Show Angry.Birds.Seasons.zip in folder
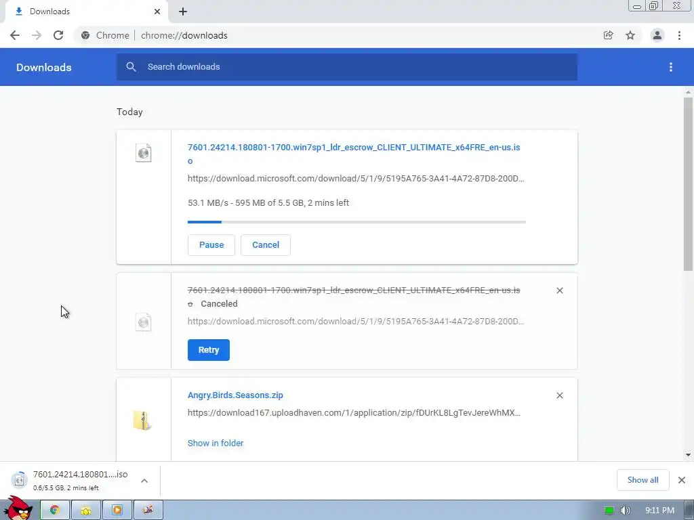694x520 pixels. (x=216, y=443)
